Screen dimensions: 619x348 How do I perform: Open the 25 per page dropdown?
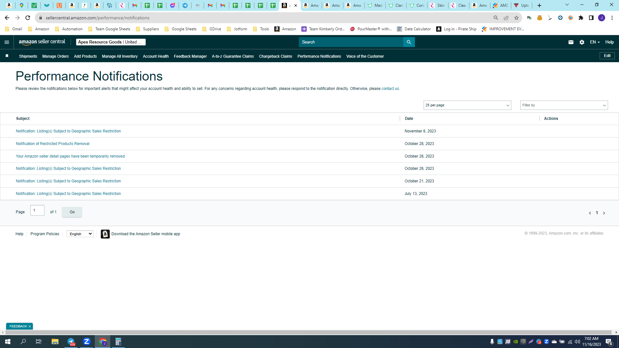[467, 105]
